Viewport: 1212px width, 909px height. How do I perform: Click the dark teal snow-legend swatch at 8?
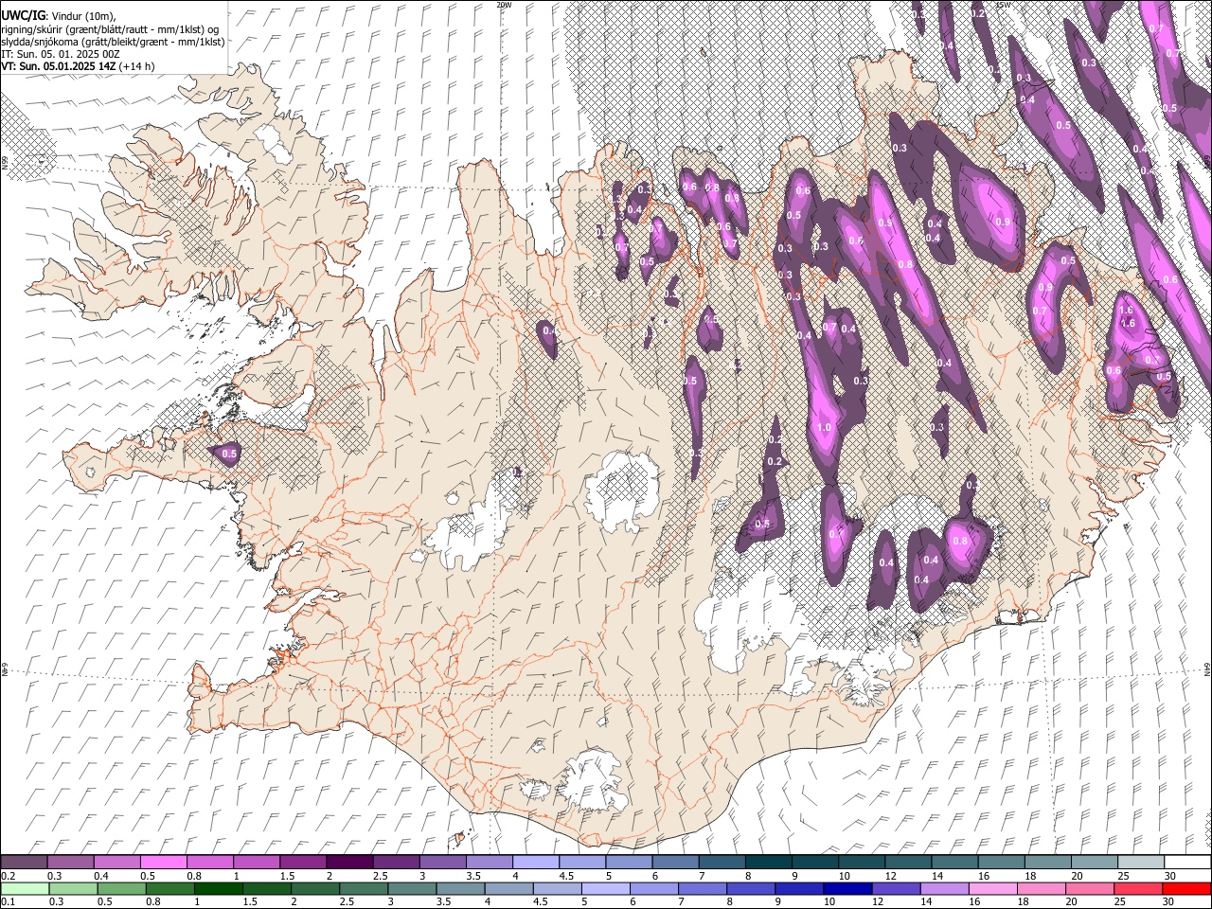click(x=767, y=862)
